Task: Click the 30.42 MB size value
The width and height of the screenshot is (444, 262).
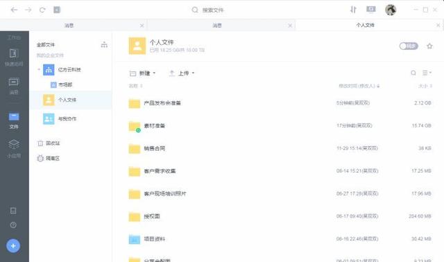Action: (x=421, y=239)
